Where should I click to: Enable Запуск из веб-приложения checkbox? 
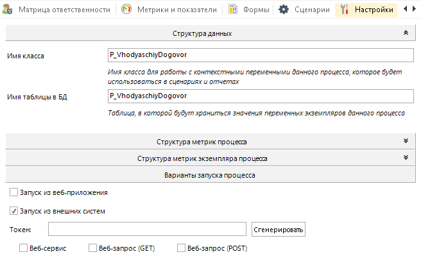[15, 192]
